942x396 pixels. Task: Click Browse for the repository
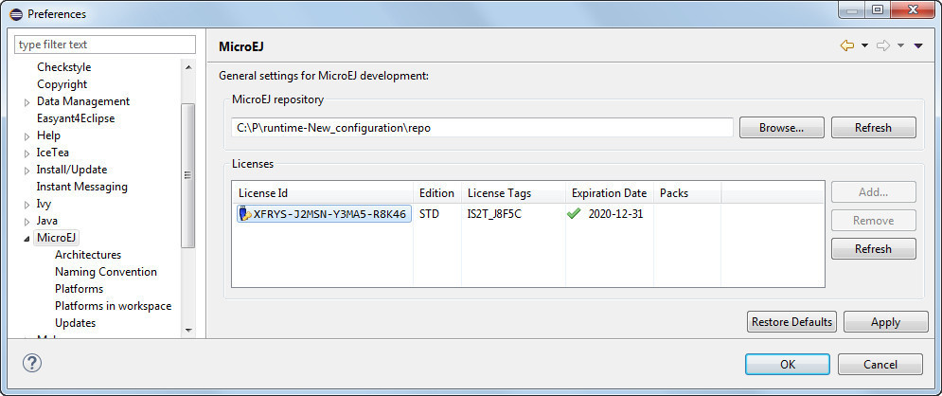pyautogui.click(x=781, y=127)
